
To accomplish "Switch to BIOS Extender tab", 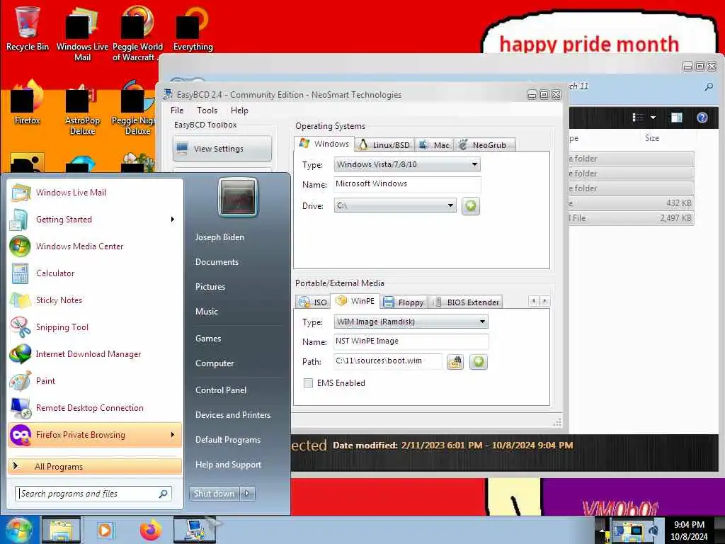I will (x=466, y=302).
